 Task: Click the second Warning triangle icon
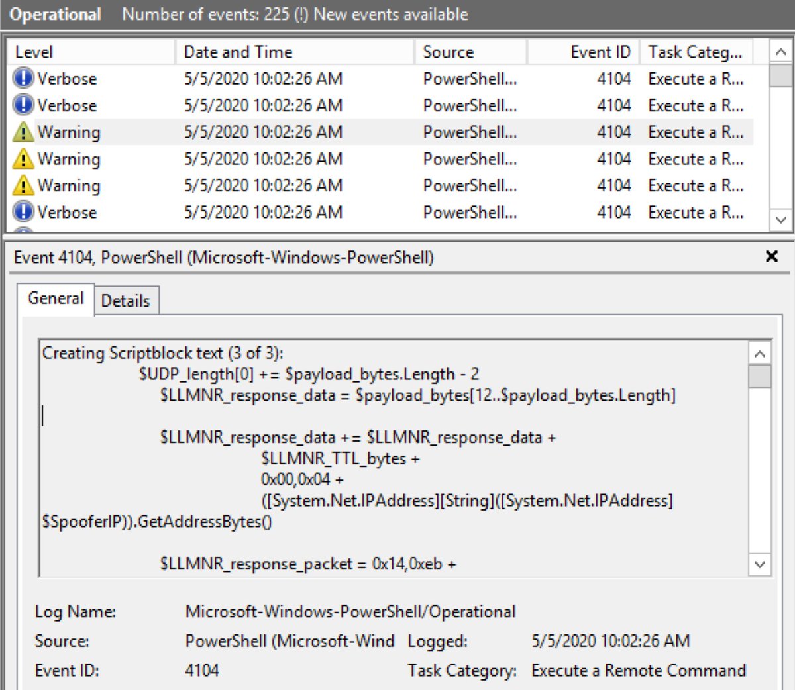(x=23, y=158)
